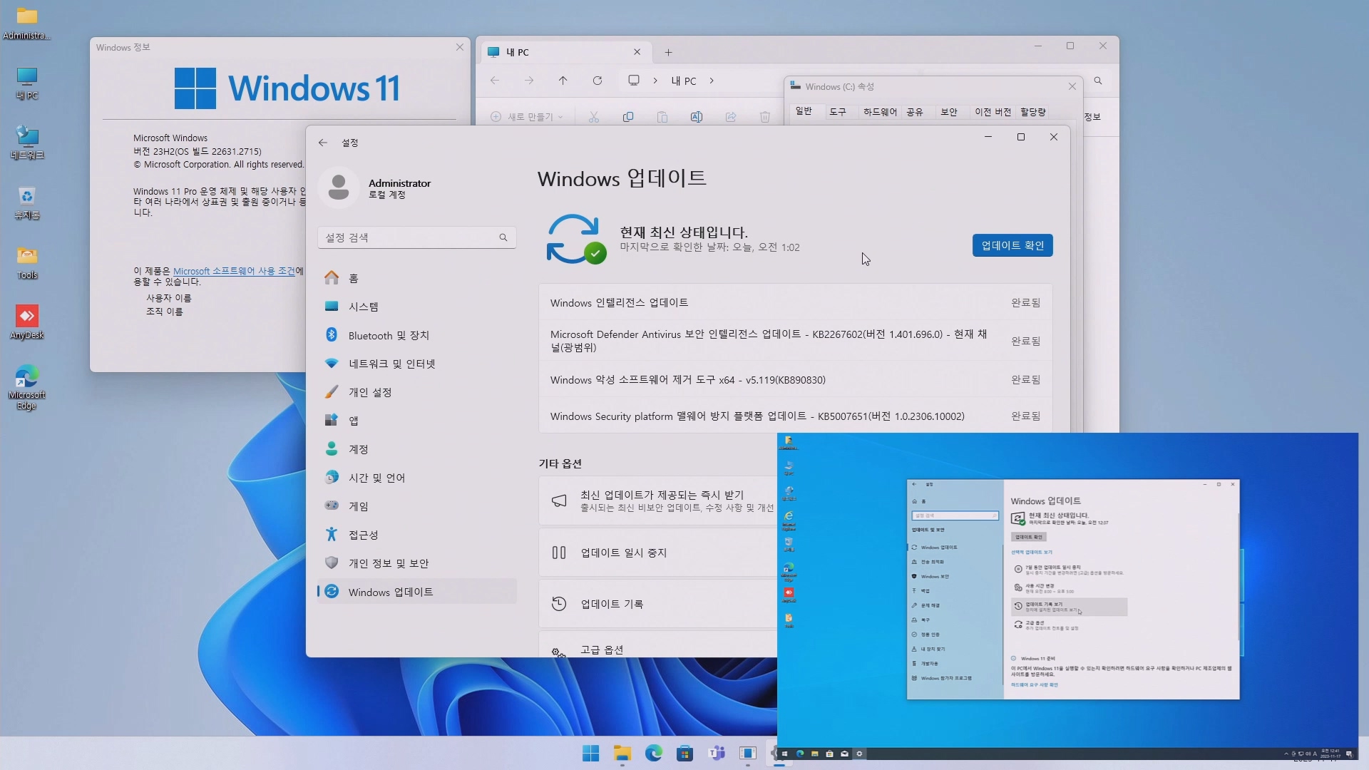Switch to 하드웨어 tab in properties
Viewport: 1369px width, 770px height.
880,112
